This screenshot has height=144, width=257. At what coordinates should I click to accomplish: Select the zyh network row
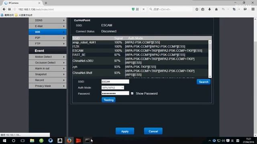click(140, 67)
